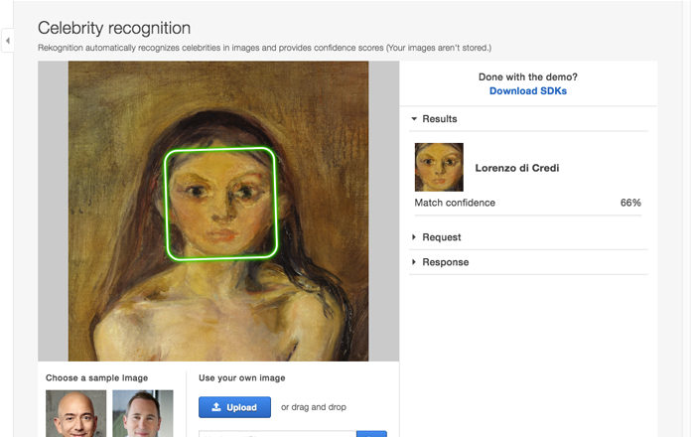Select the second sample image thumbnail
The width and height of the screenshot is (691, 437).
[x=143, y=413]
